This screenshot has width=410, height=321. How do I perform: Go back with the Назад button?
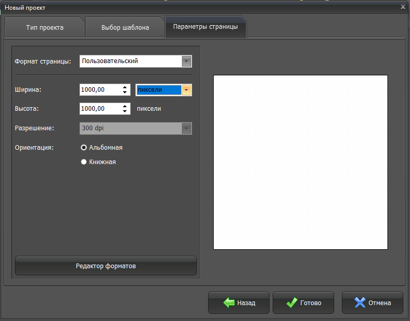(239, 303)
